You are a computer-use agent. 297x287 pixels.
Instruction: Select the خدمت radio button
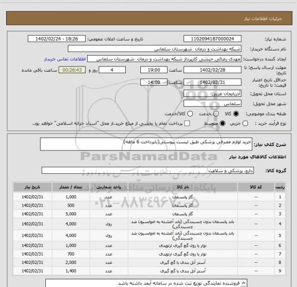pyautogui.click(x=216, y=114)
